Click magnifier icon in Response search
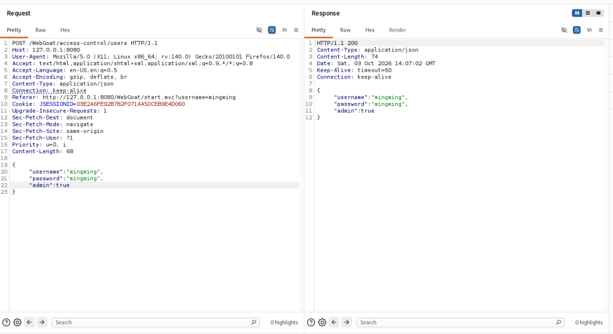The height and width of the screenshot is (334, 613). pos(559,322)
